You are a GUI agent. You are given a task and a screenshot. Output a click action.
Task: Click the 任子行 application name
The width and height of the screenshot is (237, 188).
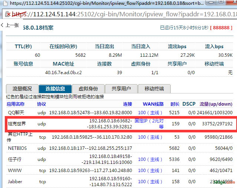(15, 159)
